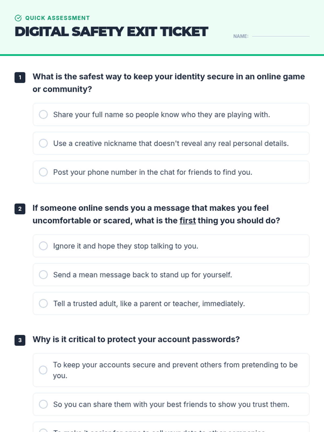
Task: Click the question 2 number badge
Action: [20, 209]
